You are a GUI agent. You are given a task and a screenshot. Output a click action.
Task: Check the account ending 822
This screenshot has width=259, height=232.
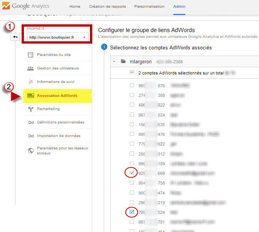(132, 105)
